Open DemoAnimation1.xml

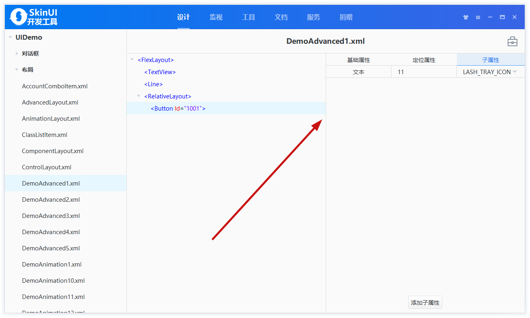point(52,265)
